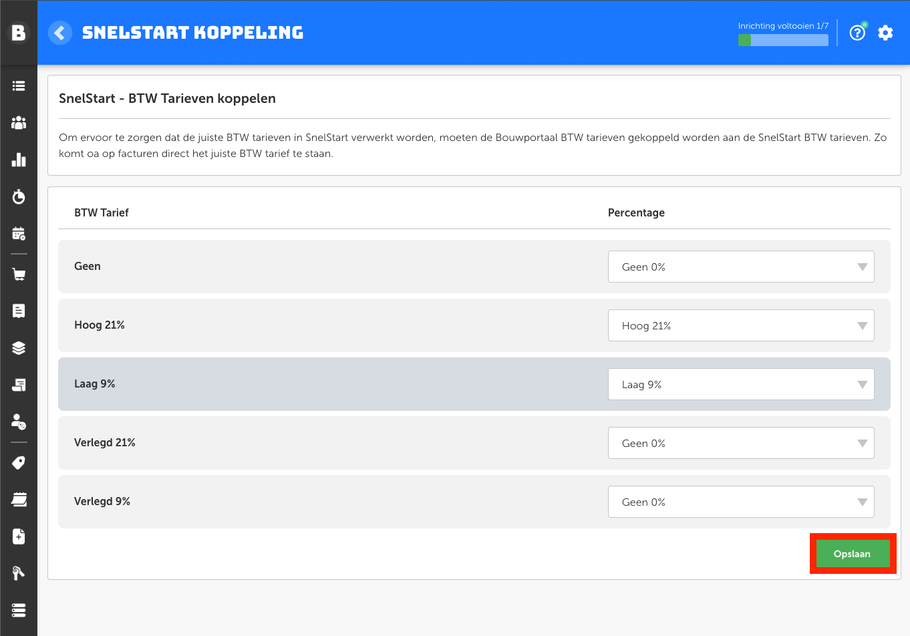The width and height of the screenshot is (910, 636).
Task: Click the description paragraph starting 'Om ervoor'
Action: tap(473, 146)
